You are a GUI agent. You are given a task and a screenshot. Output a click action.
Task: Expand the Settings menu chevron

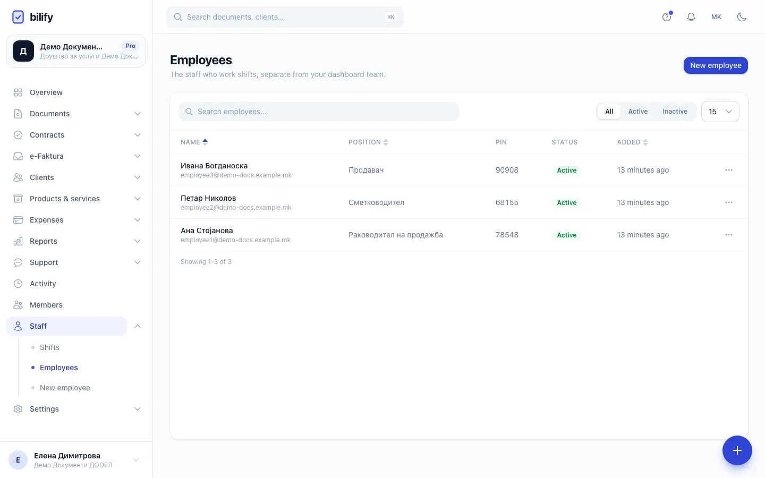click(x=138, y=409)
